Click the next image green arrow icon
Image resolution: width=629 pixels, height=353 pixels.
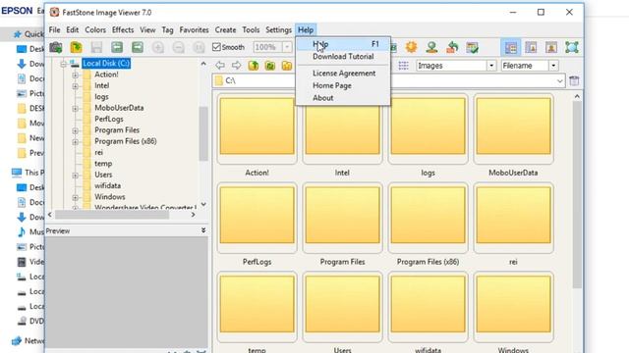(x=138, y=47)
